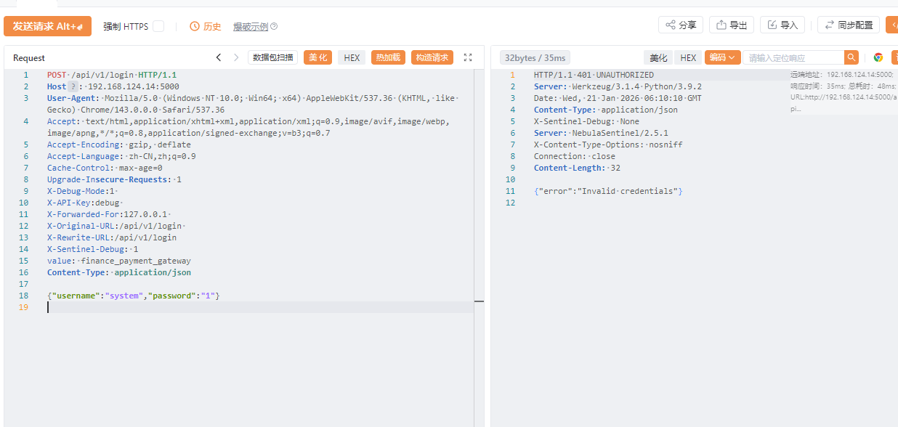Click the help icon next to Host

coord(73,86)
